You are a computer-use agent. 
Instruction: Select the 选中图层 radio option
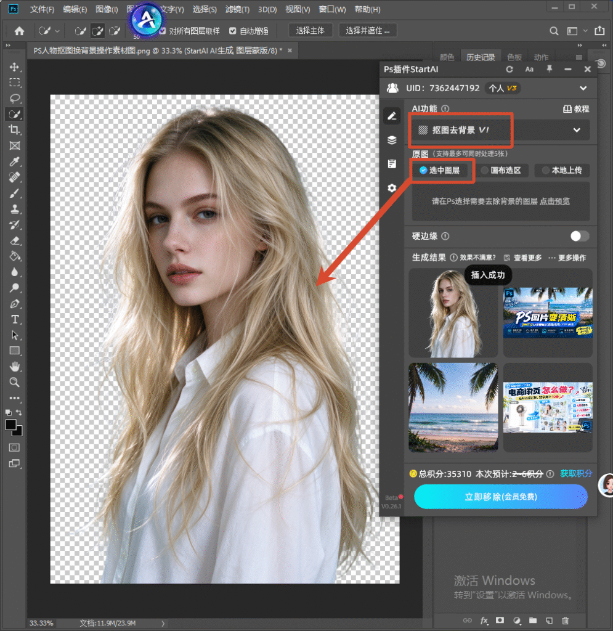tap(440, 170)
